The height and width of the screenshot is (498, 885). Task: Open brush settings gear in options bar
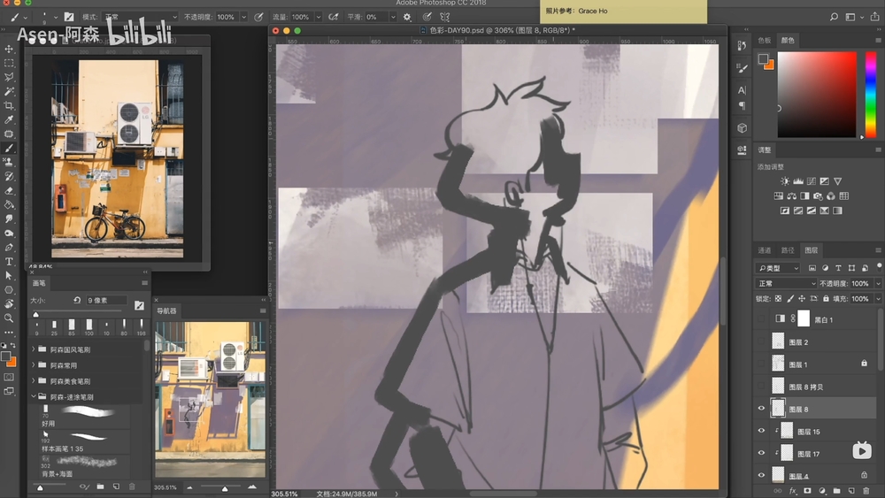[x=406, y=17]
